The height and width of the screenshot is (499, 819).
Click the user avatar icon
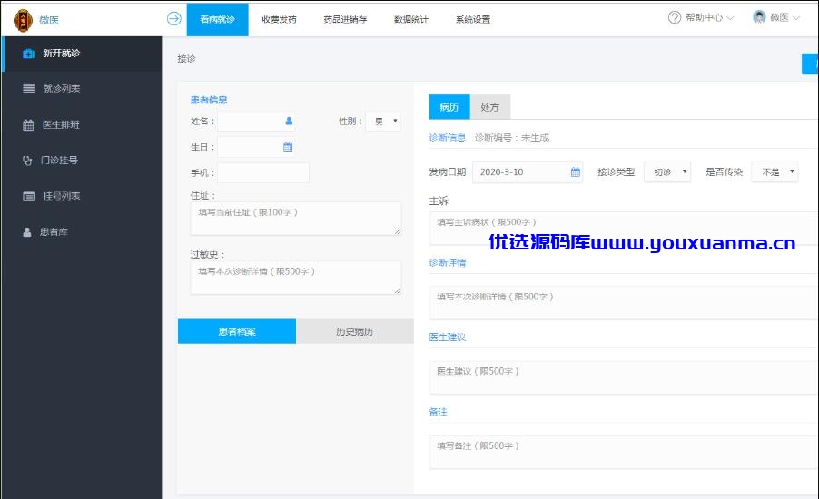pos(759,16)
